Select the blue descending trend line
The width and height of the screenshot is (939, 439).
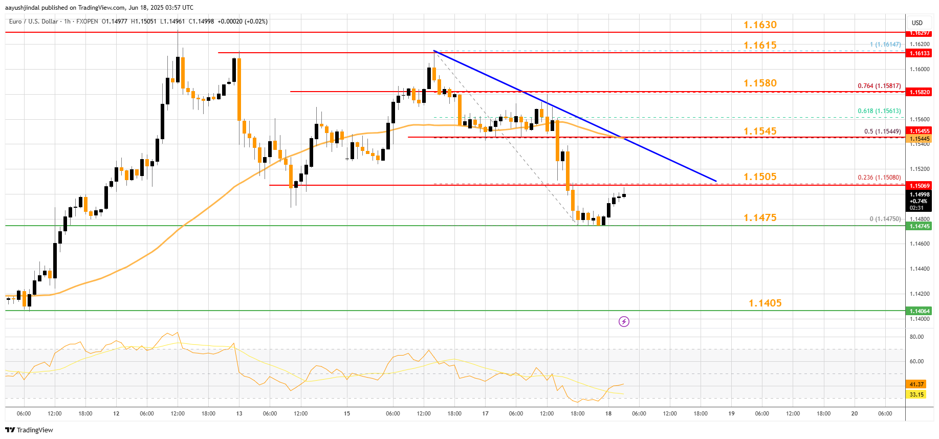click(x=575, y=116)
